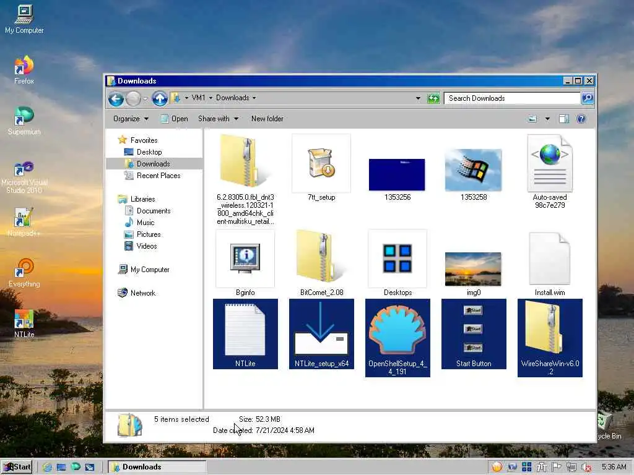Viewport: 634px width, 475px height.
Task: Select the OpenShellSetup_4_4_191 file
Action: click(397, 338)
